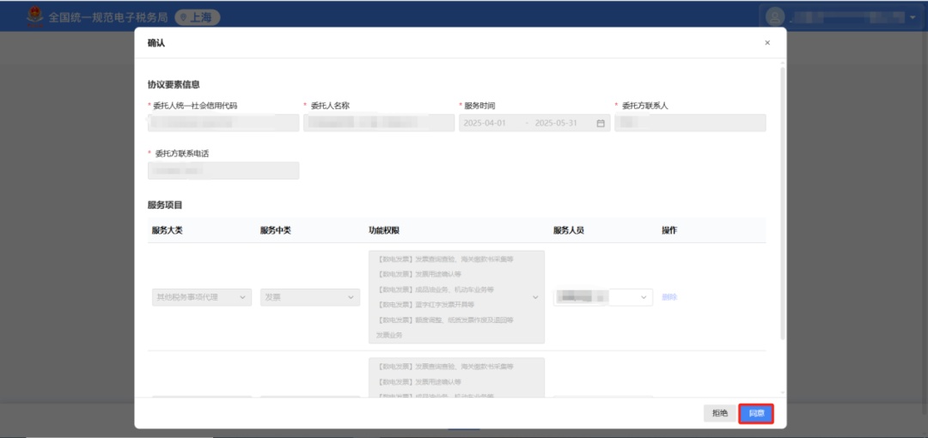Click the calendar icon in 服务时间

pyautogui.click(x=601, y=123)
